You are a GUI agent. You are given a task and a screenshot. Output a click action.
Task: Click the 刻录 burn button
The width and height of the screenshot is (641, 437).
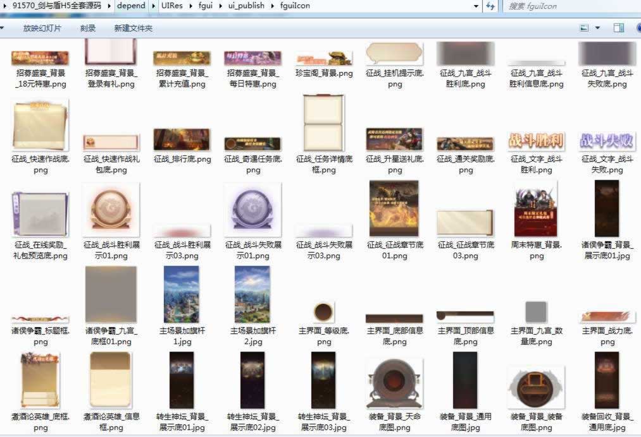88,28
